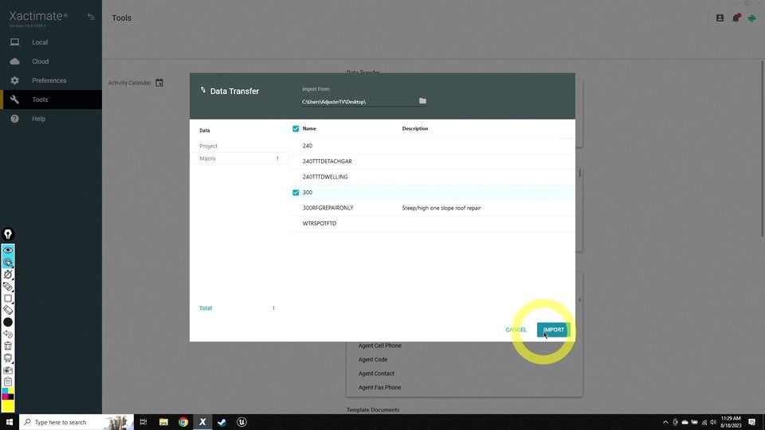Browse with the Import From folder icon
765x430 pixels.
422,101
